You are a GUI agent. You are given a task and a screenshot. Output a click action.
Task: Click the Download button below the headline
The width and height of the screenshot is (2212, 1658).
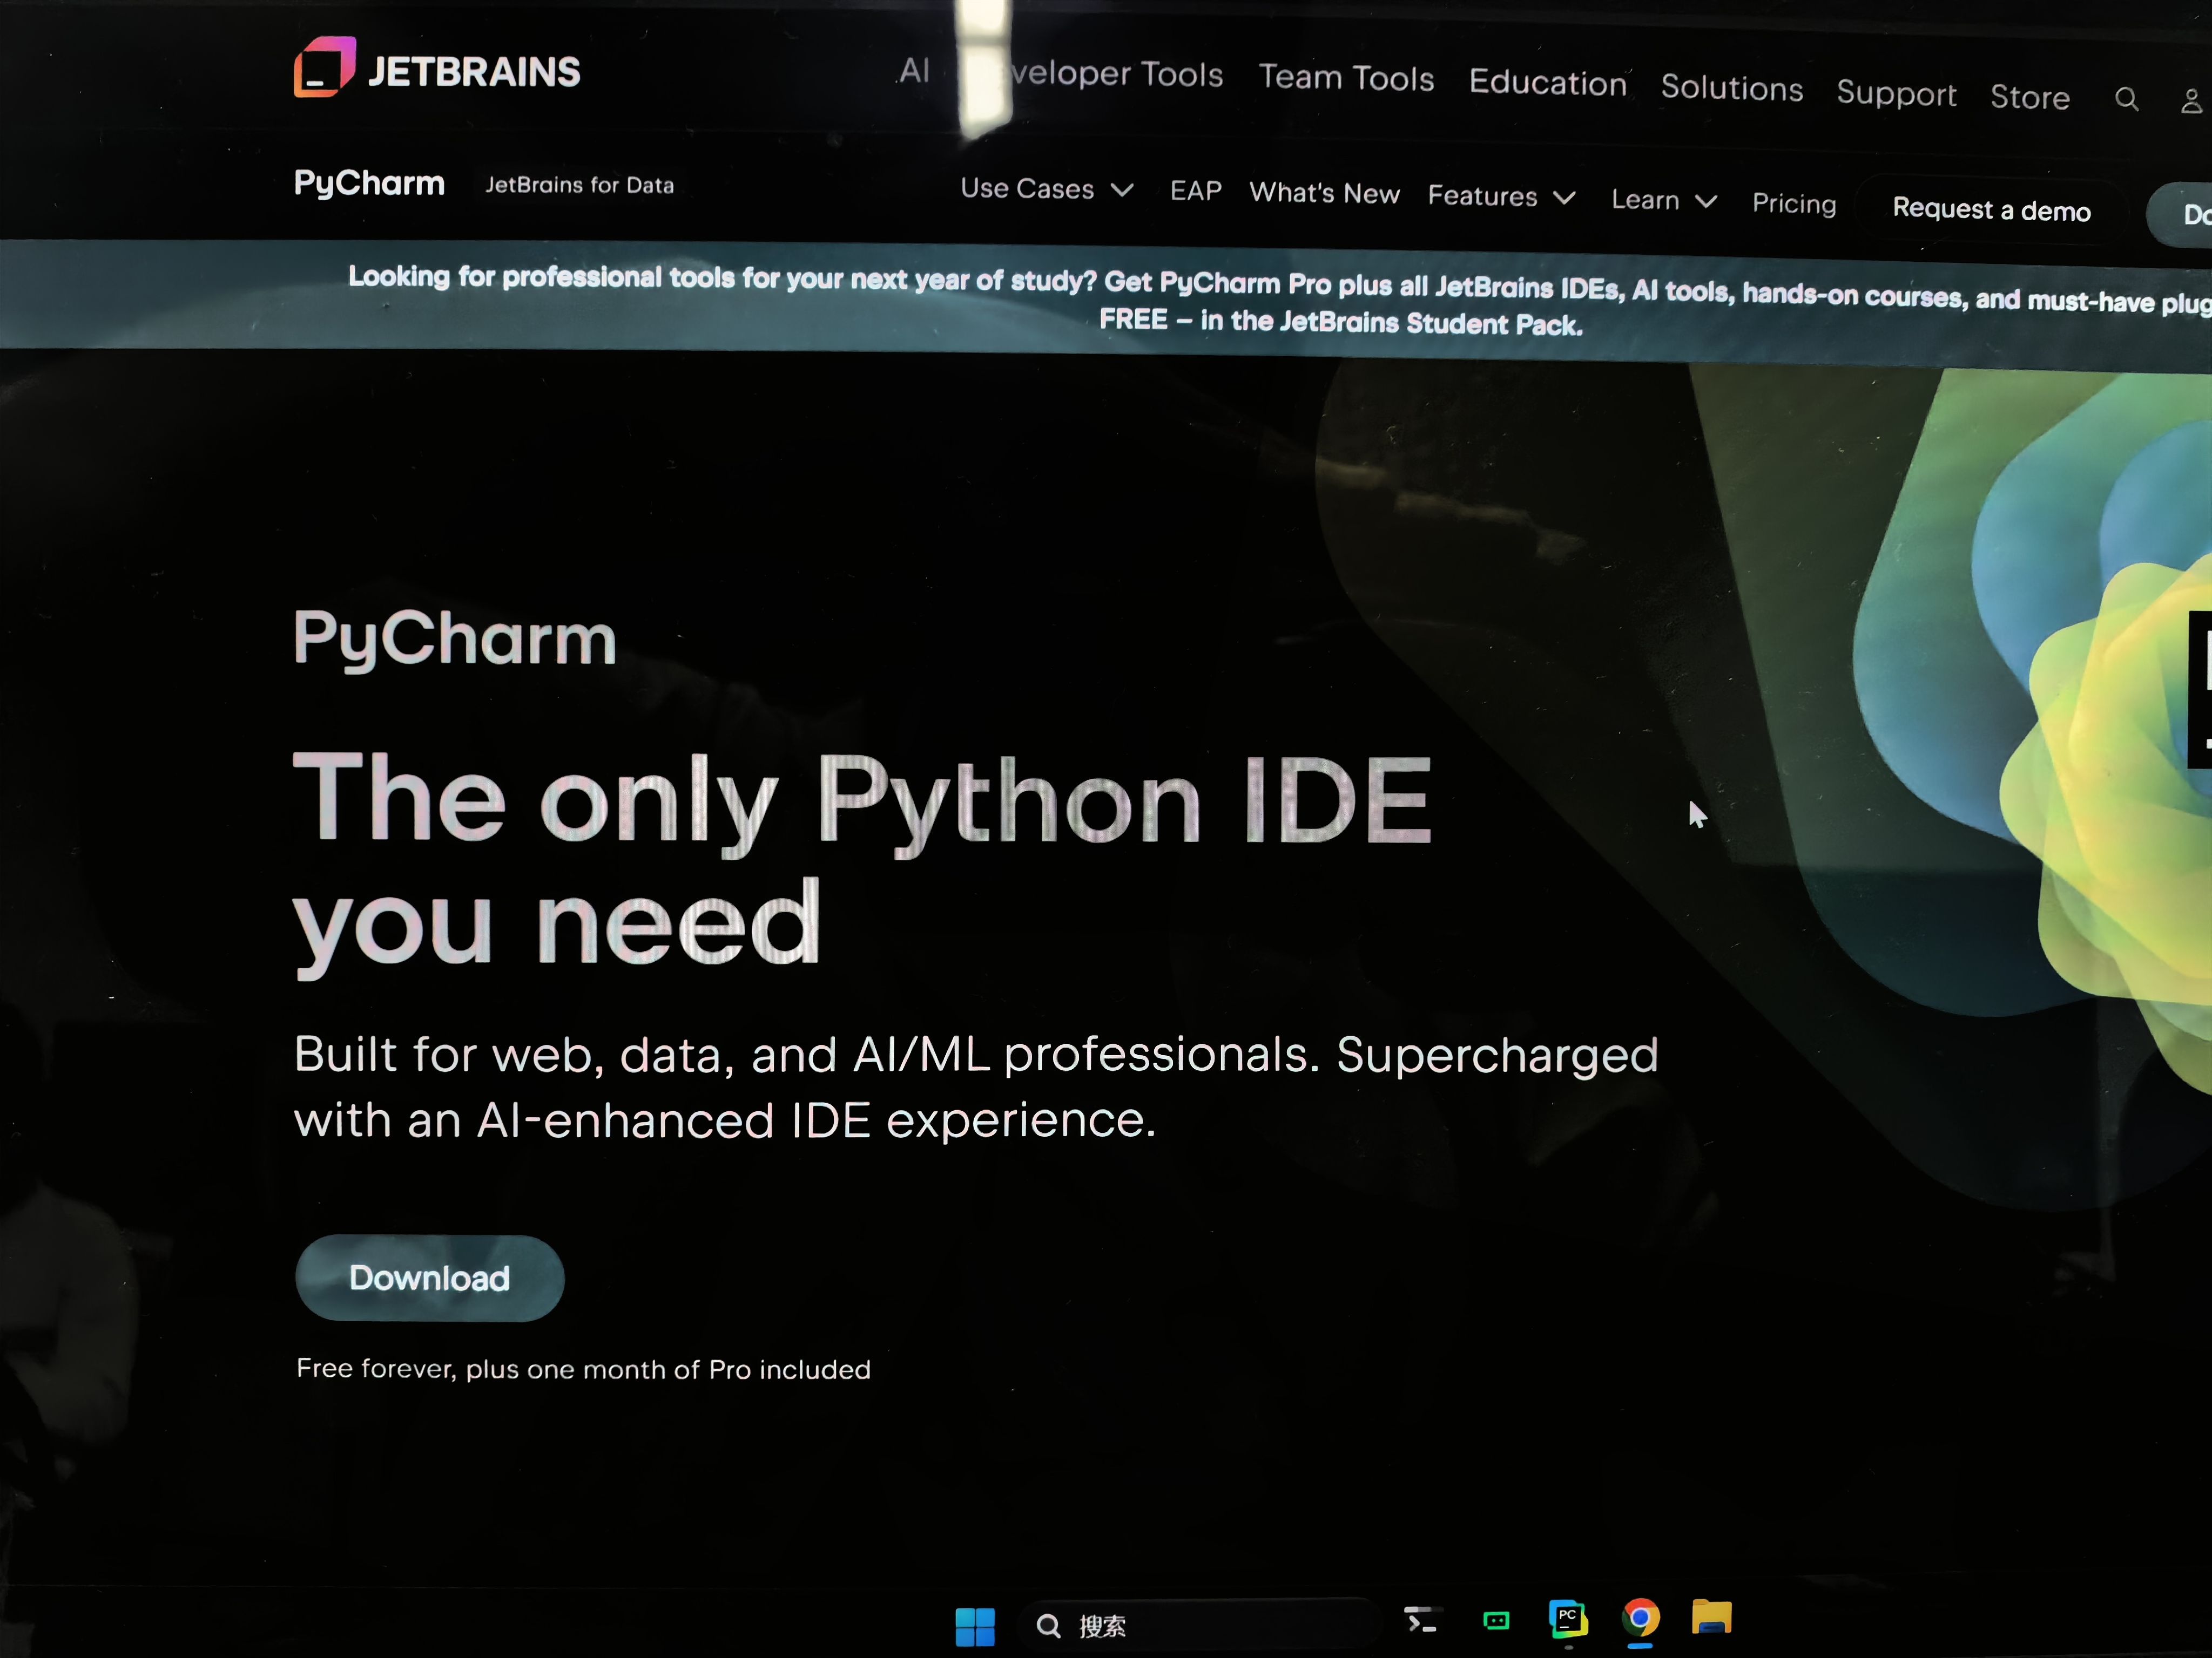[430, 1278]
